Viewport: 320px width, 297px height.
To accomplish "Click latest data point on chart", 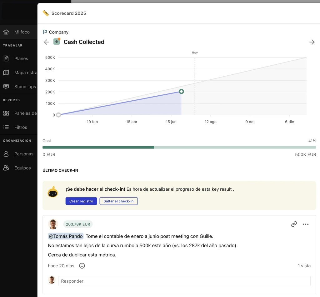I will (x=181, y=92).
